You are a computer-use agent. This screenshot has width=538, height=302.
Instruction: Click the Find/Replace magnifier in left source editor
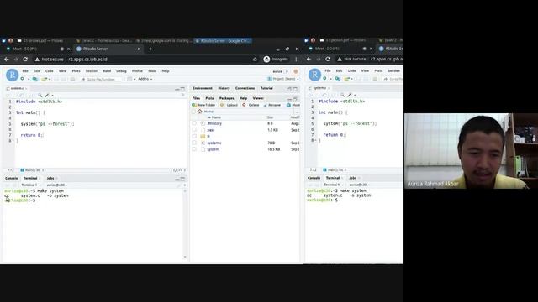[40, 95]
